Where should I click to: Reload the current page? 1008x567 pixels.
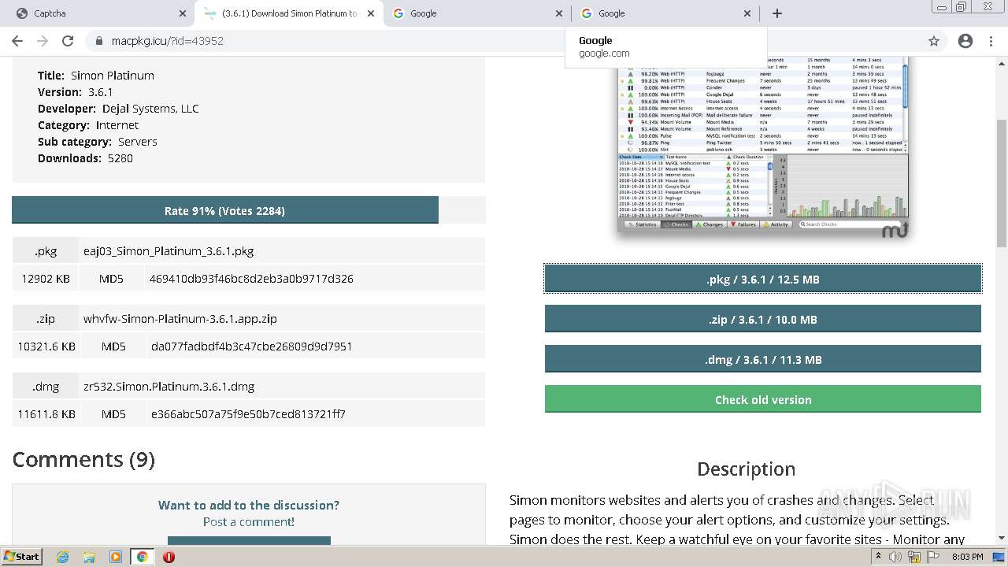(68, 41)
